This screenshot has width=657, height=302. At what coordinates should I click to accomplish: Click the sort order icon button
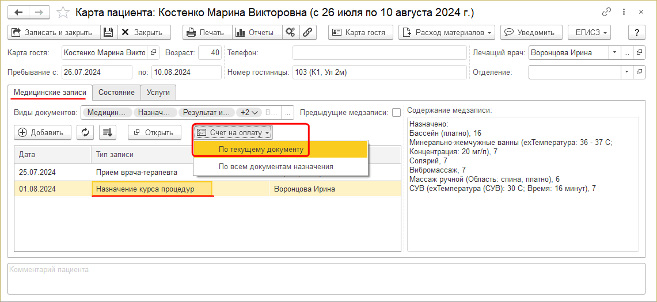pos(108,132)
